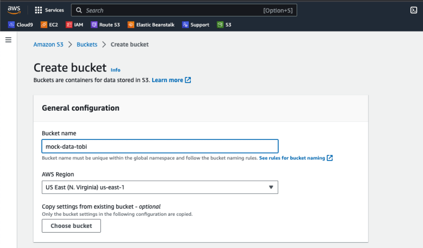Click the Create bucket breadcrumb text
423x248 pixels.
(x=130, y=45)
